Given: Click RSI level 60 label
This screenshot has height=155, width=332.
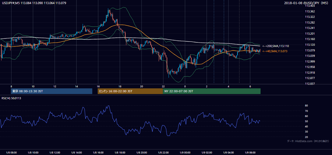Looking at the screenshot, I should (x=307, y=116).
